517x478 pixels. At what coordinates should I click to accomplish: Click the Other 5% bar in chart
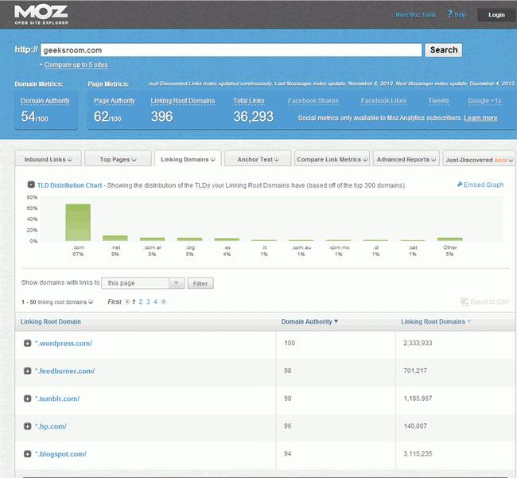[449, 239]
